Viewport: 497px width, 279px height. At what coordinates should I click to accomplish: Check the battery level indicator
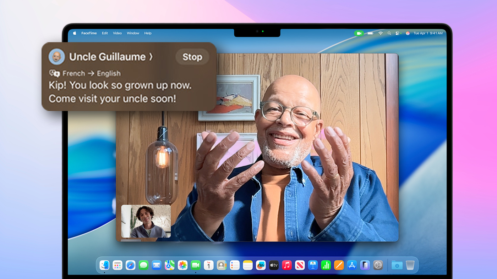click(370, 33)
